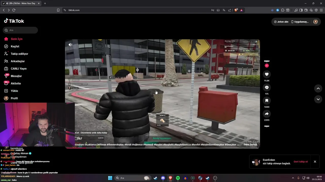The image size is (325, 182).
Task: Open EserErden's avatar in the notification
Action: point(256,162)
